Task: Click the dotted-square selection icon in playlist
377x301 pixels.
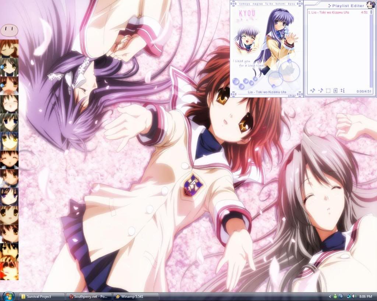Action: (328, 90)
